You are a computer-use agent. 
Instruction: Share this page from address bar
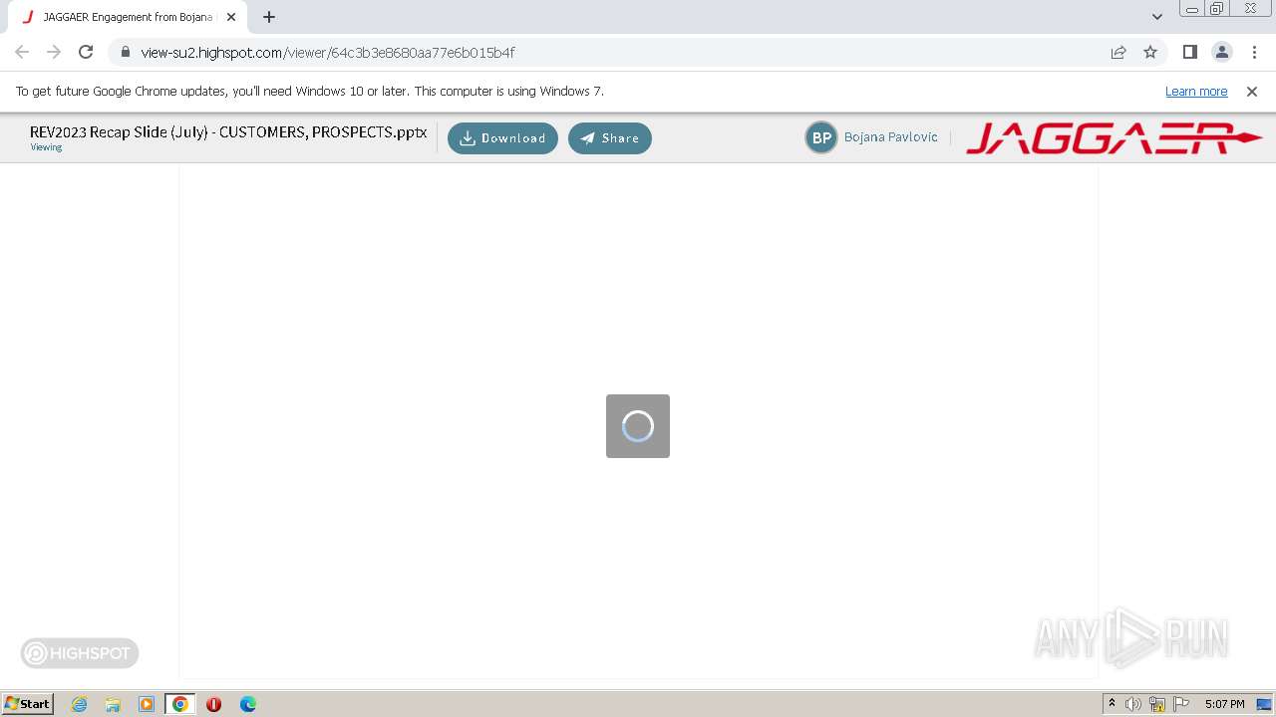click(1118, 52)
